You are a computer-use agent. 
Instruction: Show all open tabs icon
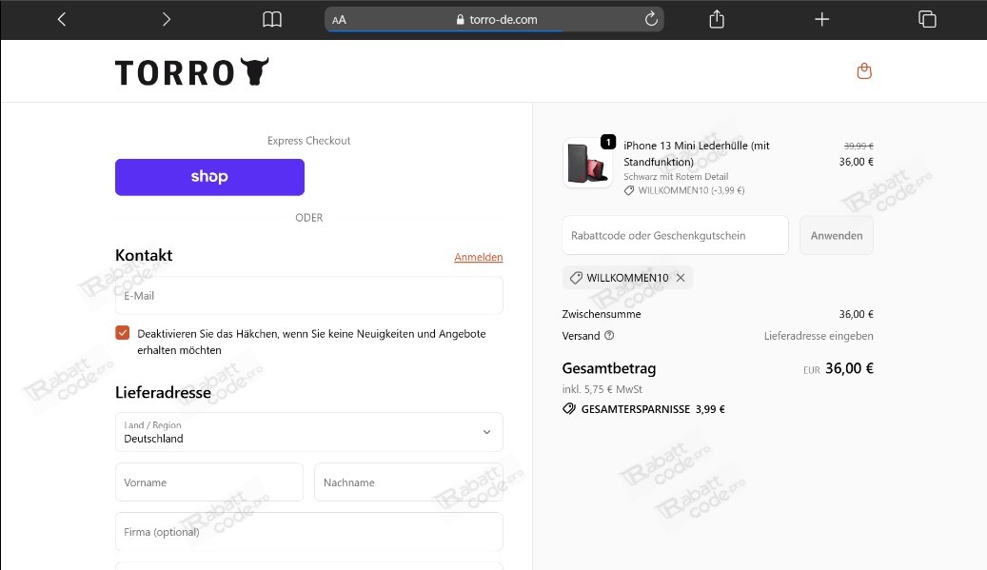point(926,18)
